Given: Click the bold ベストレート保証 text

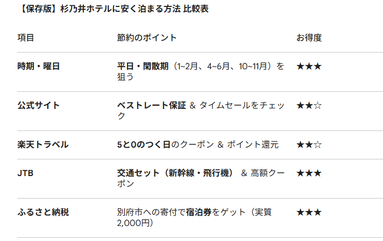Looking at the screenshot, I should tap(152, 105).
